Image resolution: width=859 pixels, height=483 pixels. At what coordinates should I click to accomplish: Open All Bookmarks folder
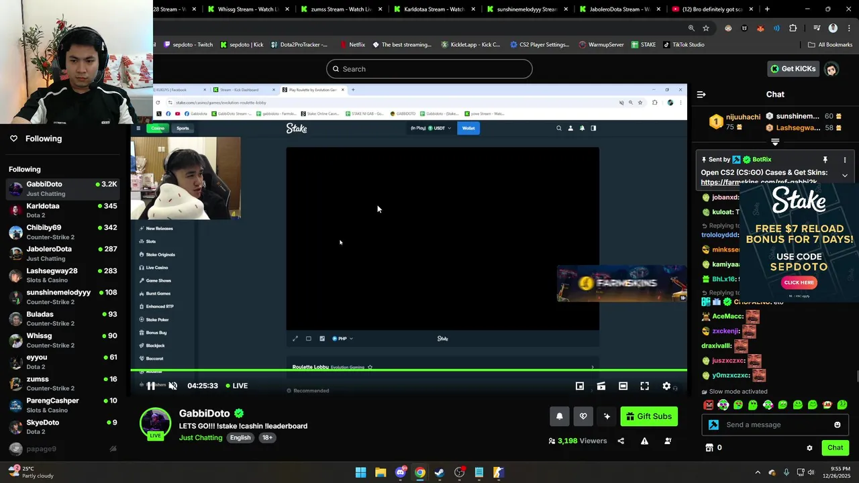(830, 45)
